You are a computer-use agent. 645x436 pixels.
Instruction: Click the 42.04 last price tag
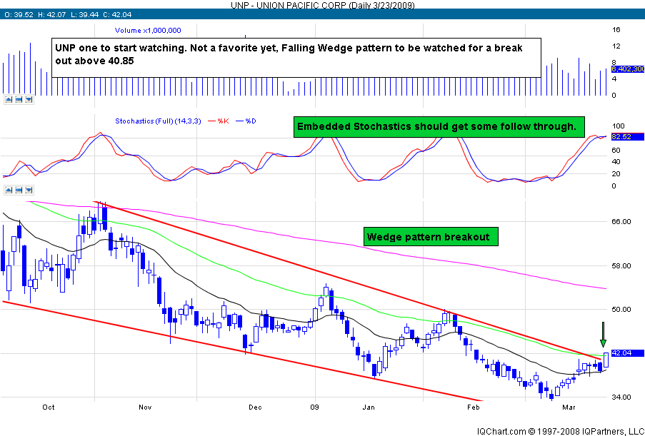click(x=627, y=353)
